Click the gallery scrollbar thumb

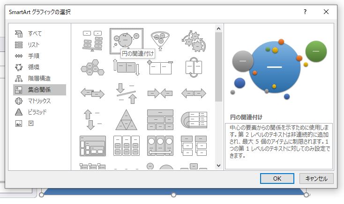(x=218, y=67)
